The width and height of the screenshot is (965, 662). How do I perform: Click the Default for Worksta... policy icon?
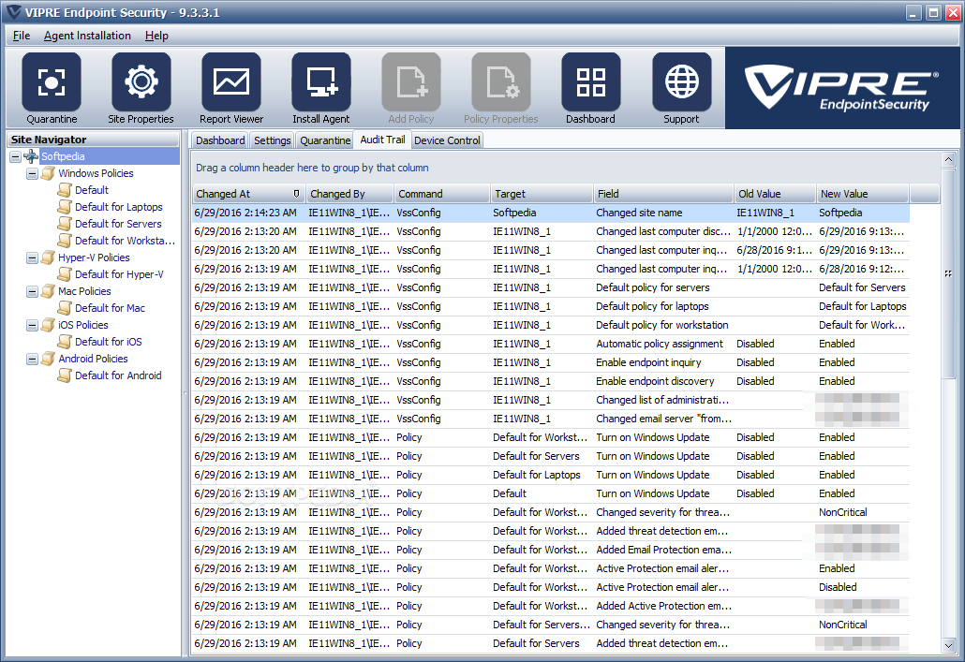pyautogui.click(x=65, y=241)
